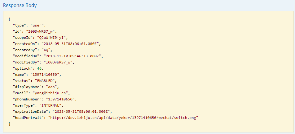
Task: Click the closing curly brace
Action: (10, 124)
